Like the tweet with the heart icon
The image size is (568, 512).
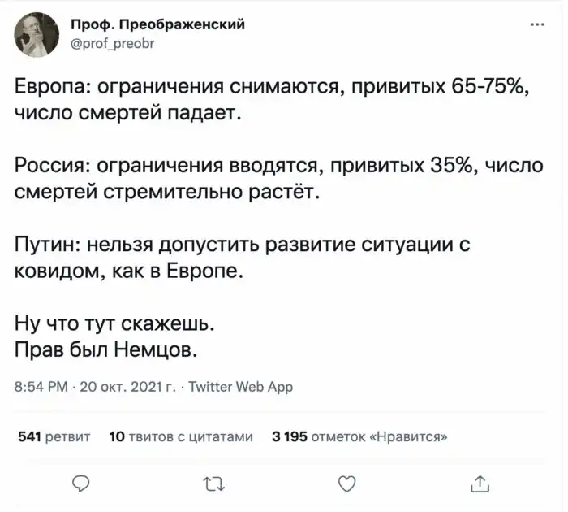tap(346, 484)
